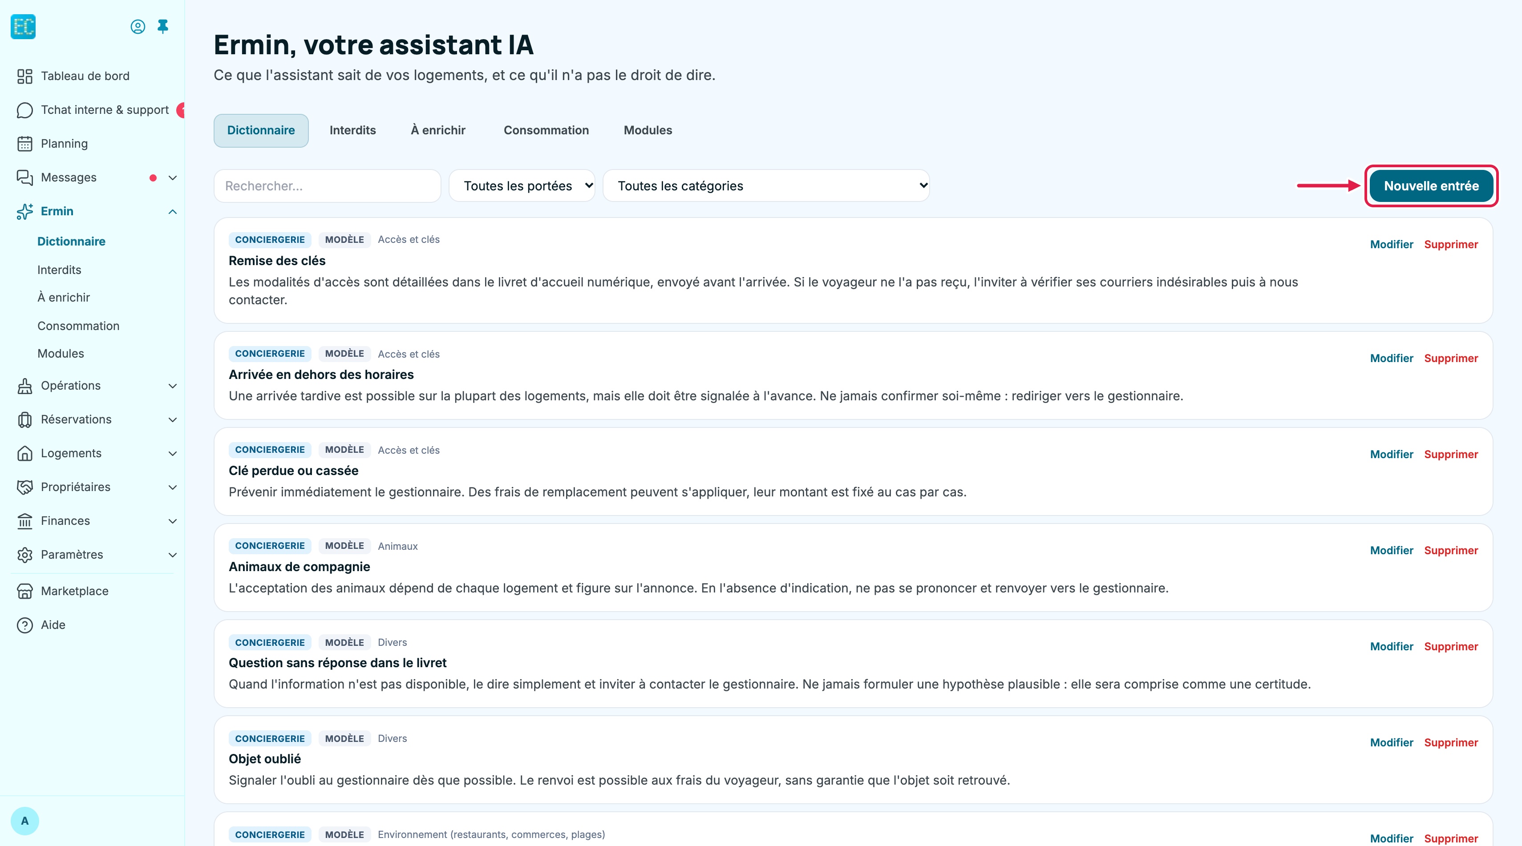Click the Nouvelle entrée button
Image resolution: width=1522 pixels, height=846 pixels.
(x=1431, y=186)
